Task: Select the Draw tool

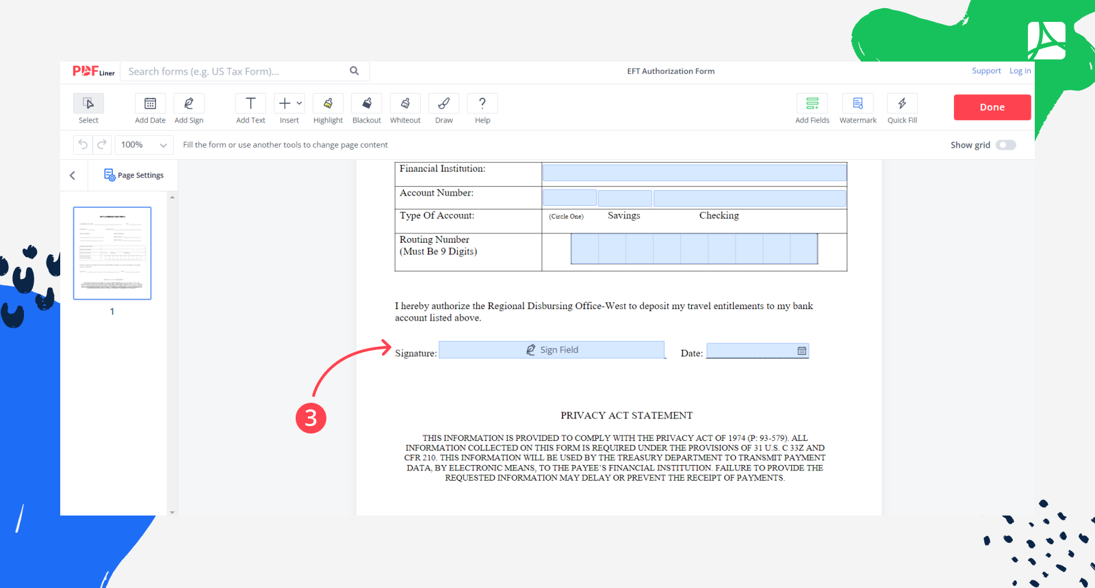Action: (444, 109)
